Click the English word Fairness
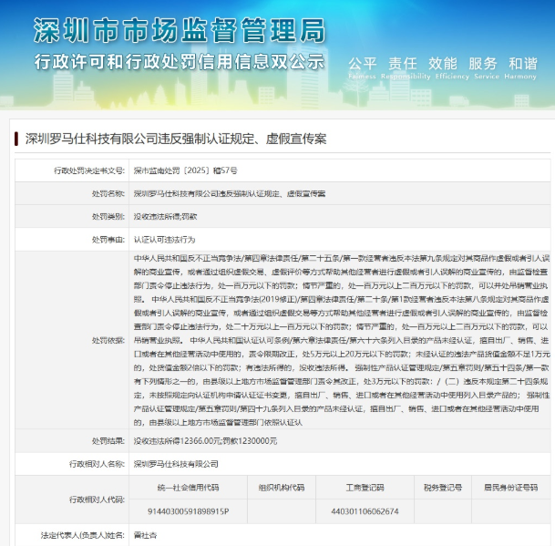This screenshot has height=546, width=555. tap(362, 77)
